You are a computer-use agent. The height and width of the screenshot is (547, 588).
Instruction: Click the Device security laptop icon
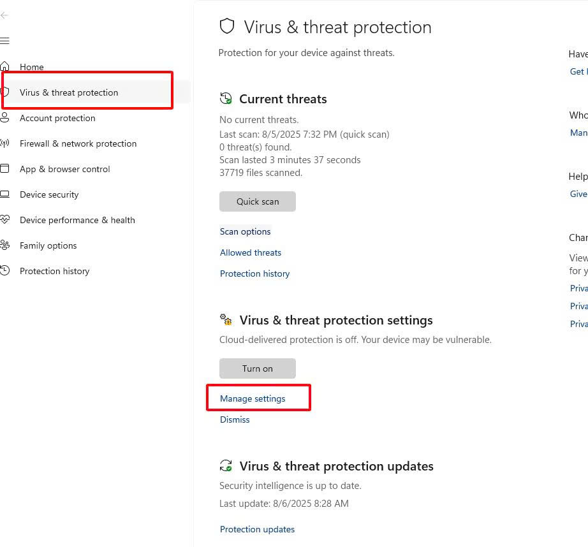pos(4,194)
